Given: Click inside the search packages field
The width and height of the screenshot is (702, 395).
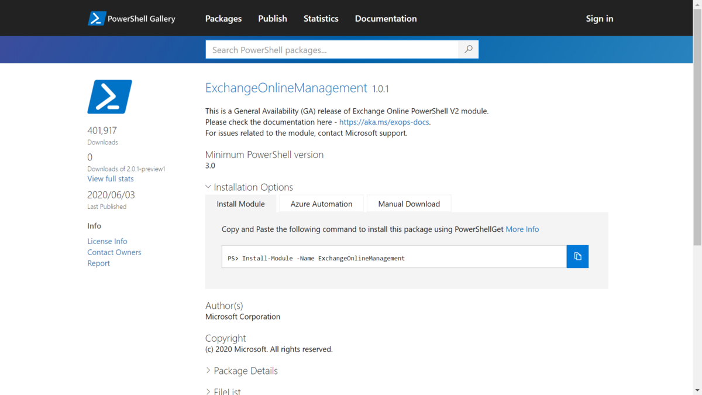Looking at the screenshot, I should [x=328, y=49].
